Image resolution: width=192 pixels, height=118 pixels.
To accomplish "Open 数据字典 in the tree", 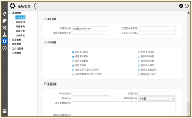I will pos(20,26).
